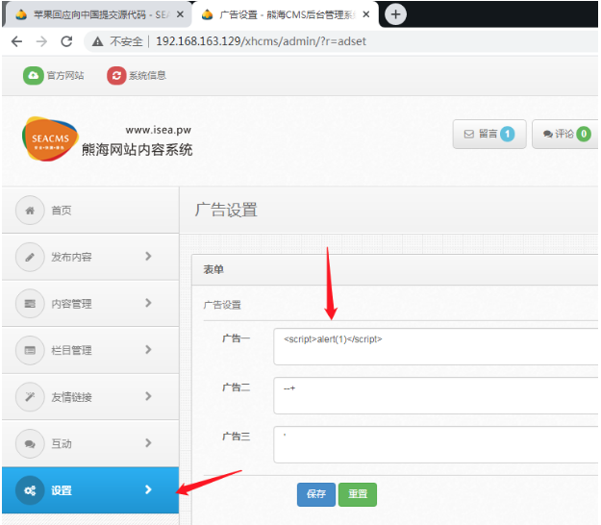Viewport: 601px width, 525px height.
Task: Click the 广告设置 page heading
Action: coord(226,210)
